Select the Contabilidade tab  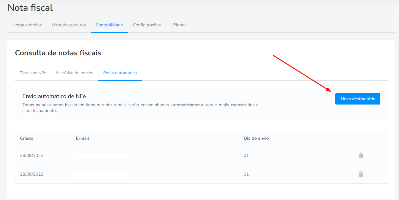tap(109, 25)
